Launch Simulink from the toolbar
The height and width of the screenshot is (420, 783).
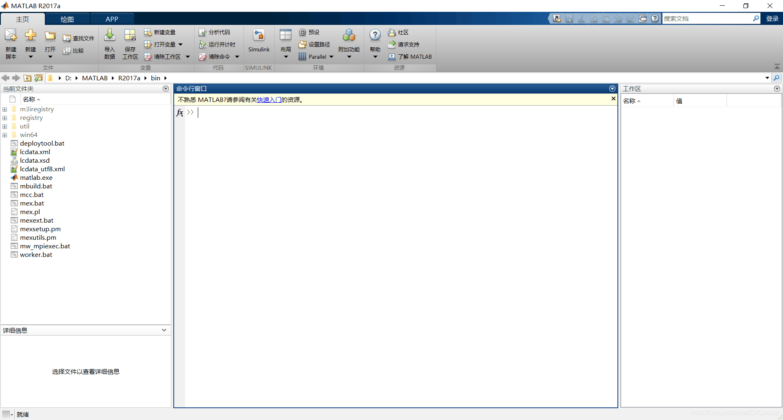point(259,40)
